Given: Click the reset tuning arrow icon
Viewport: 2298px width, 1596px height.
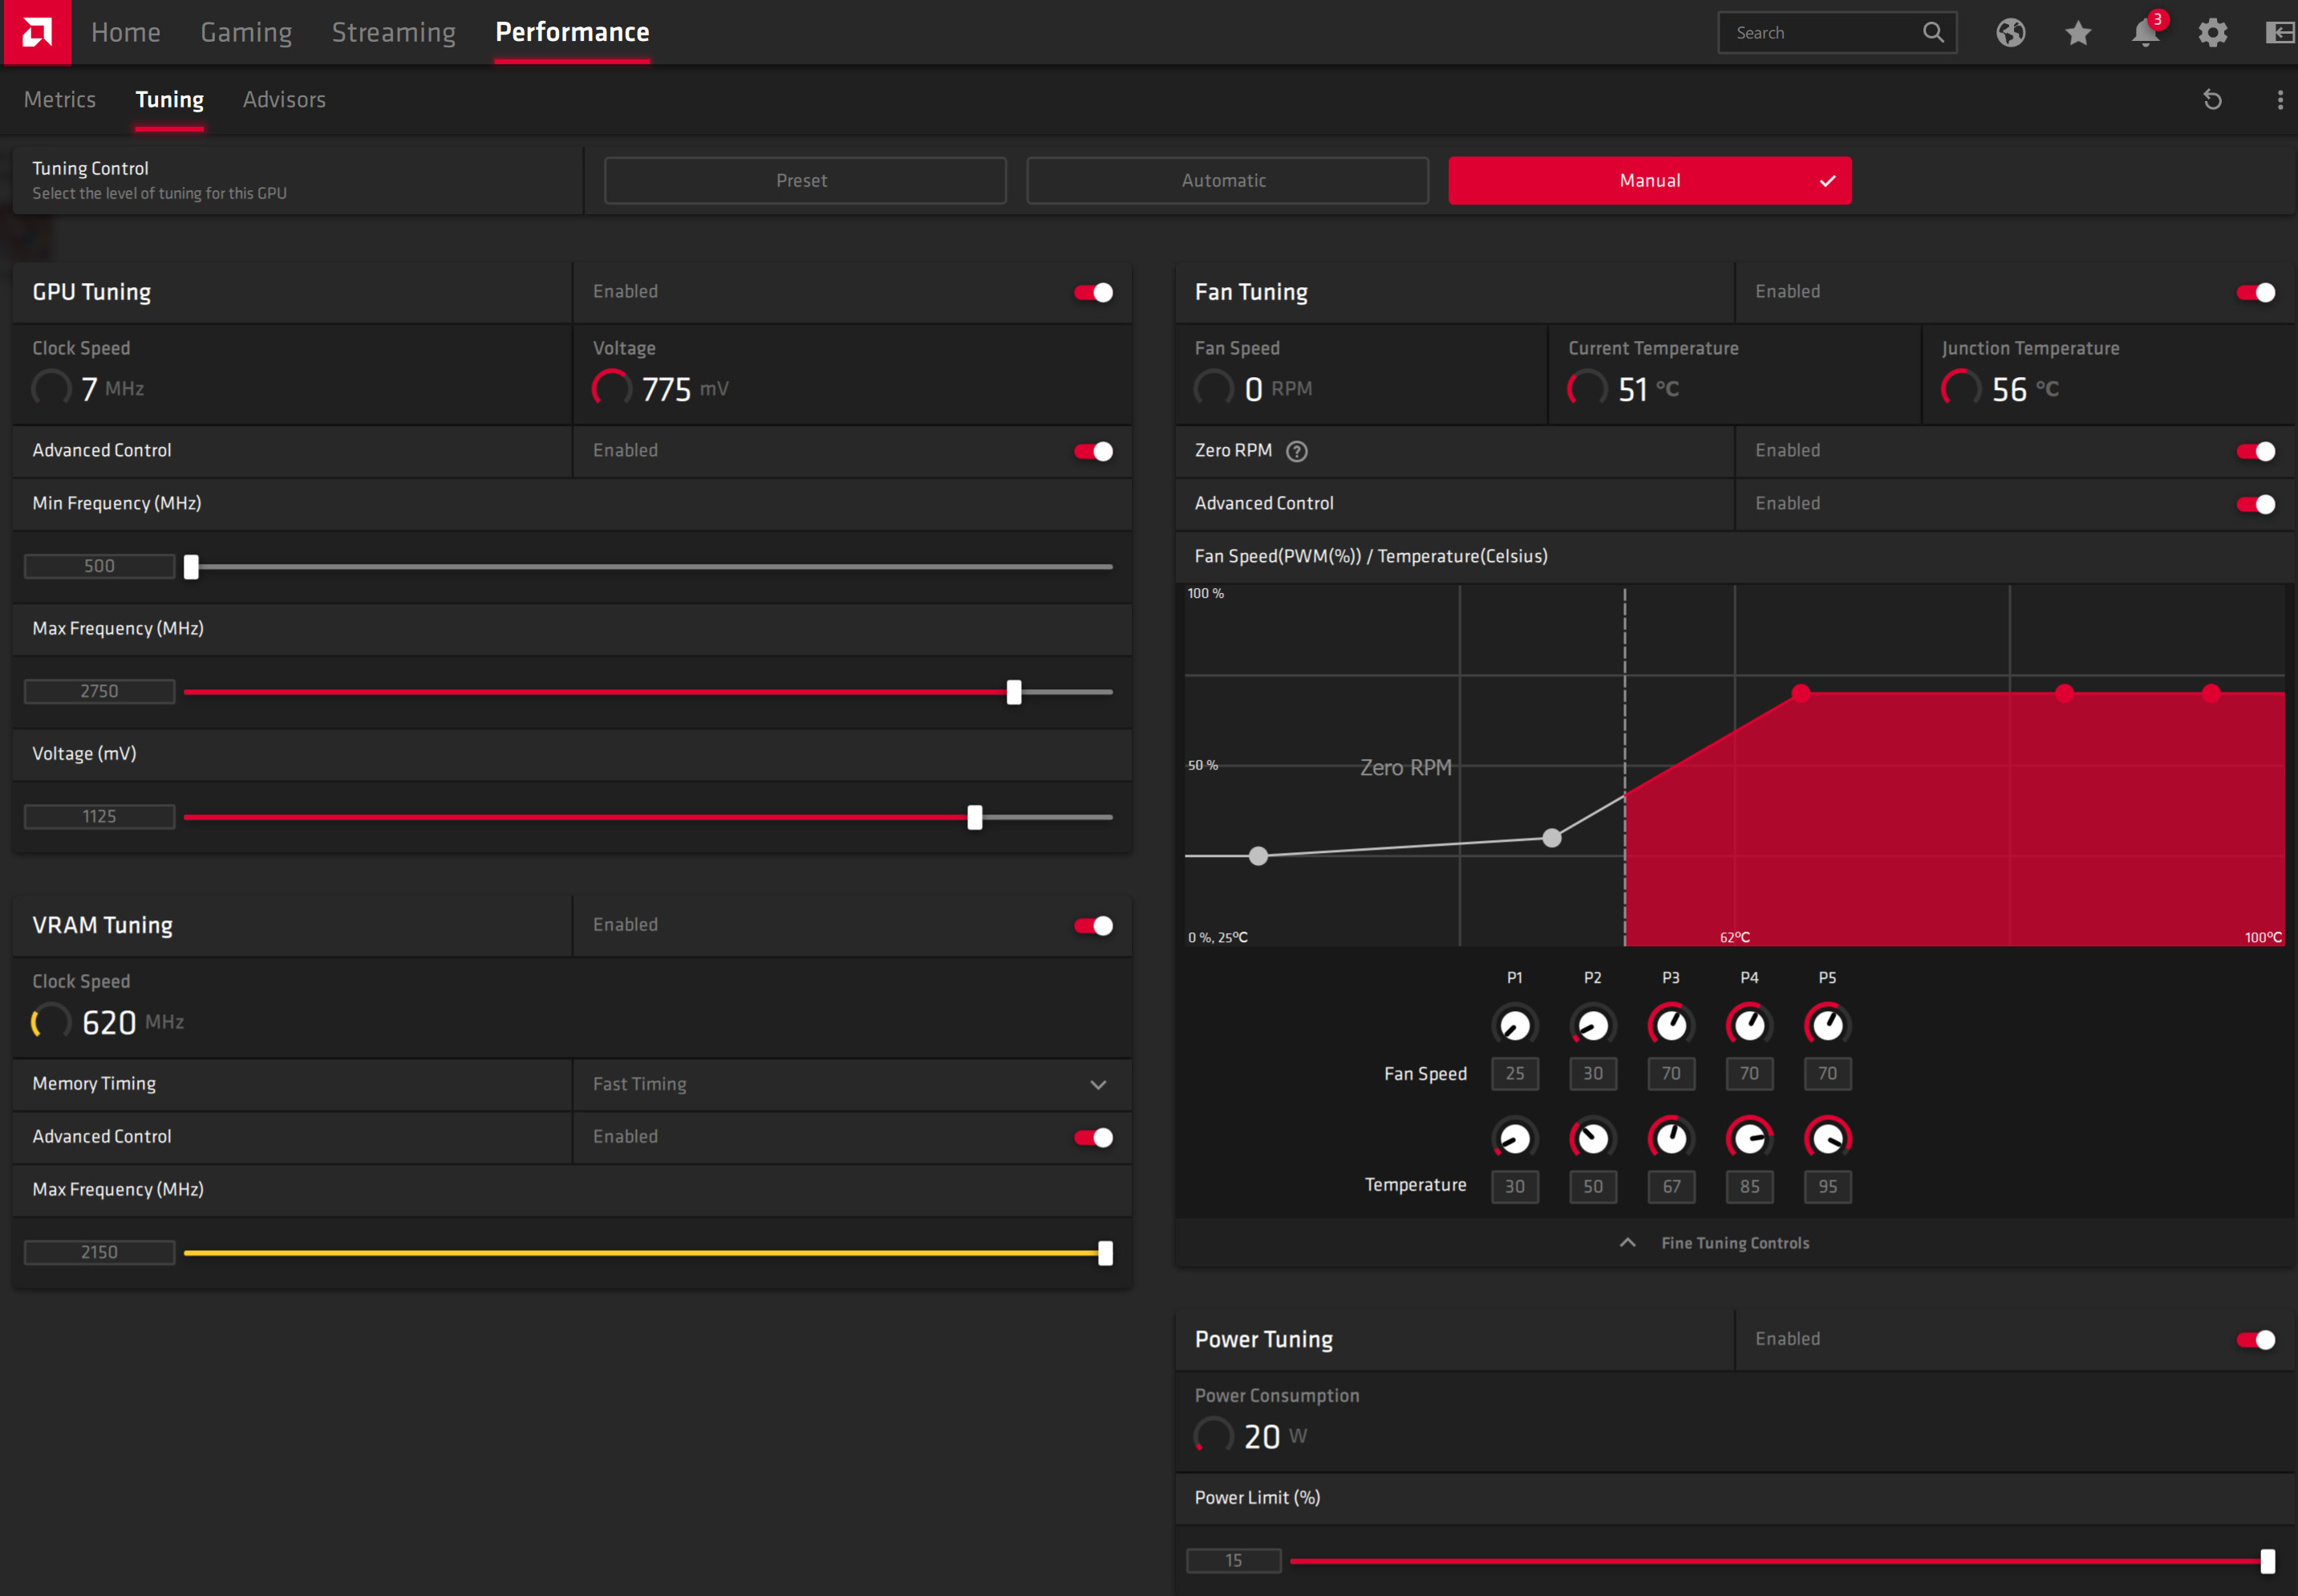Looking at the screenshot, I should tap(2212, 100).
